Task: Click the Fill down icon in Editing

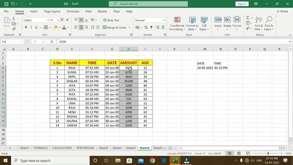Action: point(248,23)
